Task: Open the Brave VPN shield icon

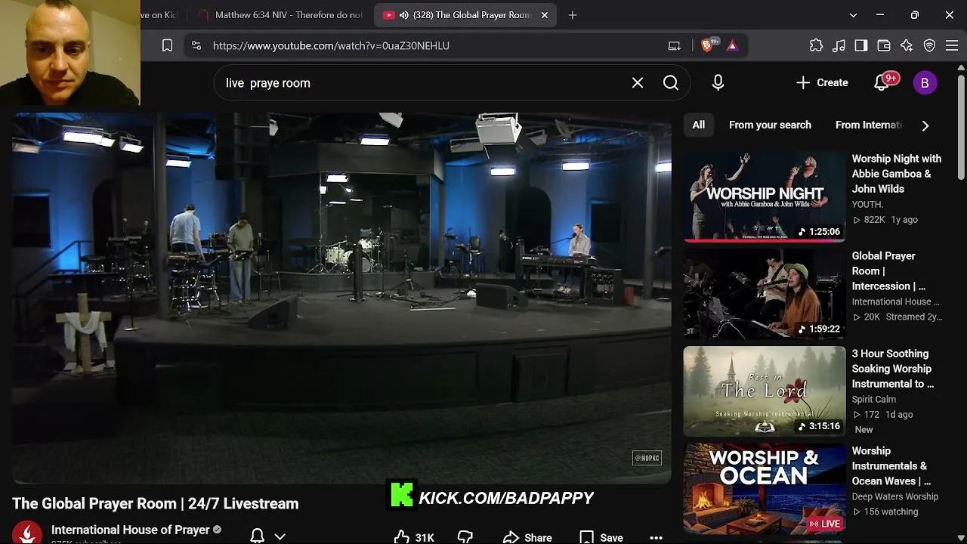Action: tap(930, 45)
